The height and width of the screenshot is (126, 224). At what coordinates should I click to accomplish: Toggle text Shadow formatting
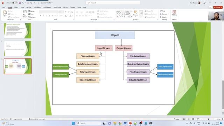point(49,15)
